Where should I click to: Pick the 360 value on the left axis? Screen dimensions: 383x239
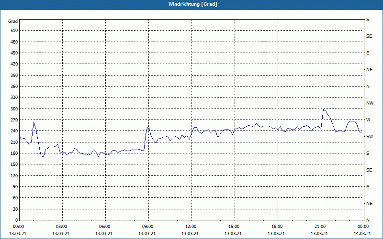click(14, 87)
